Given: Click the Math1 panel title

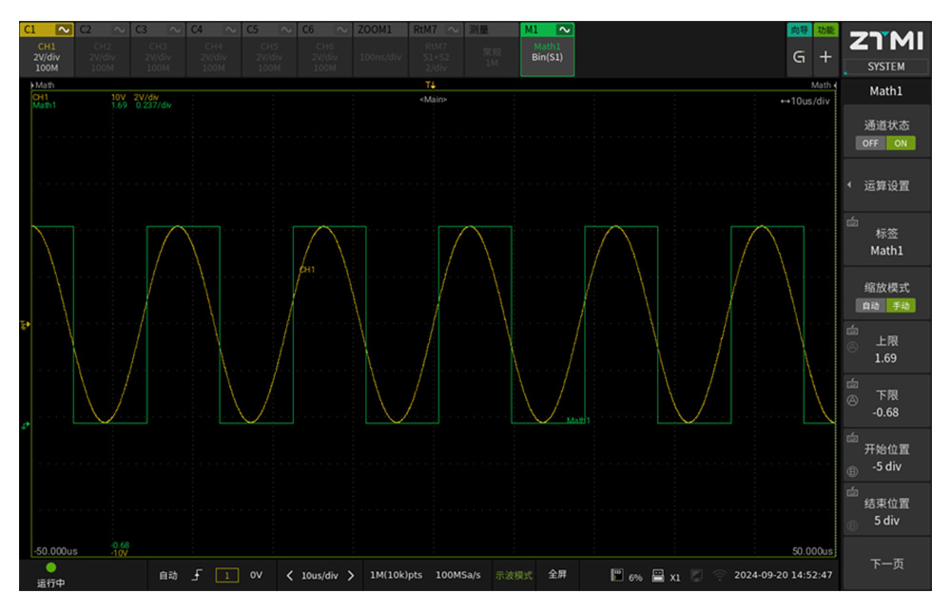Looking at the screenshot, I should 886,91.
